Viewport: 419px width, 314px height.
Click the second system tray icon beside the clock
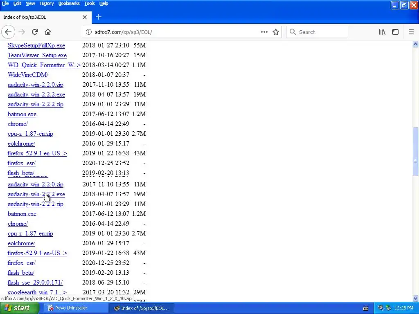click(x=389, y=308)
